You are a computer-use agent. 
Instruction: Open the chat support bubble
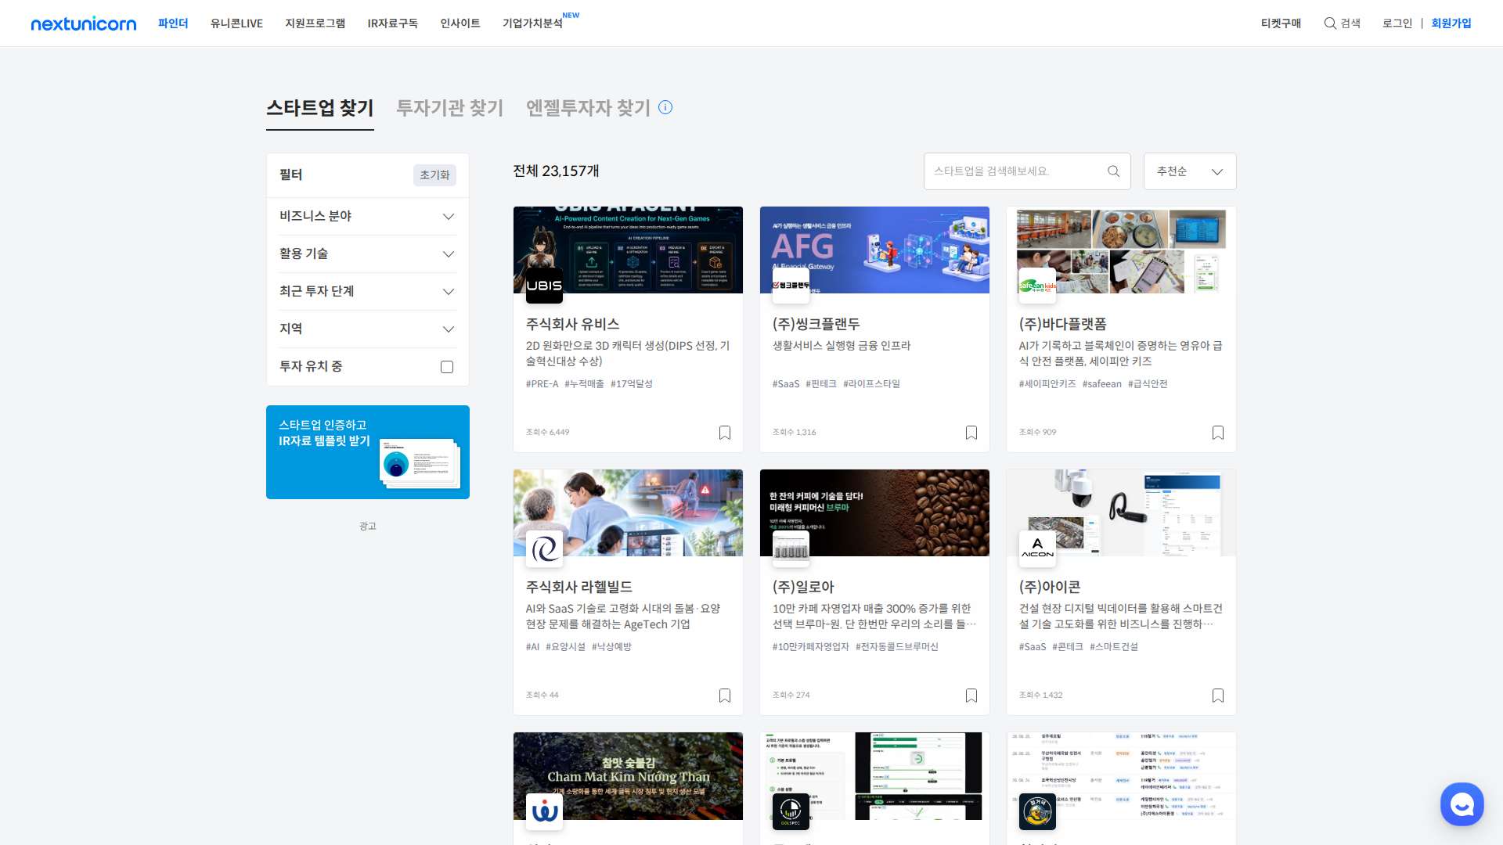pos(1462,804)
